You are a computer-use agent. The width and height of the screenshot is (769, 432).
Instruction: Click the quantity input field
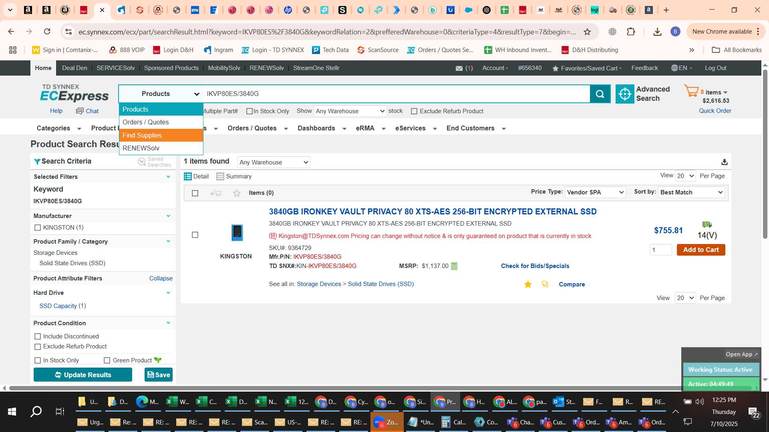(661, 250)
